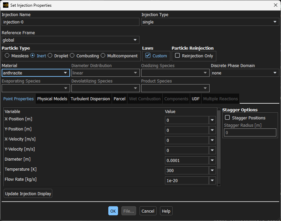Click the Ansys Fluent logo icon in title bar
The height and width of the screenshot is (221, 281).
click(5, 5)
